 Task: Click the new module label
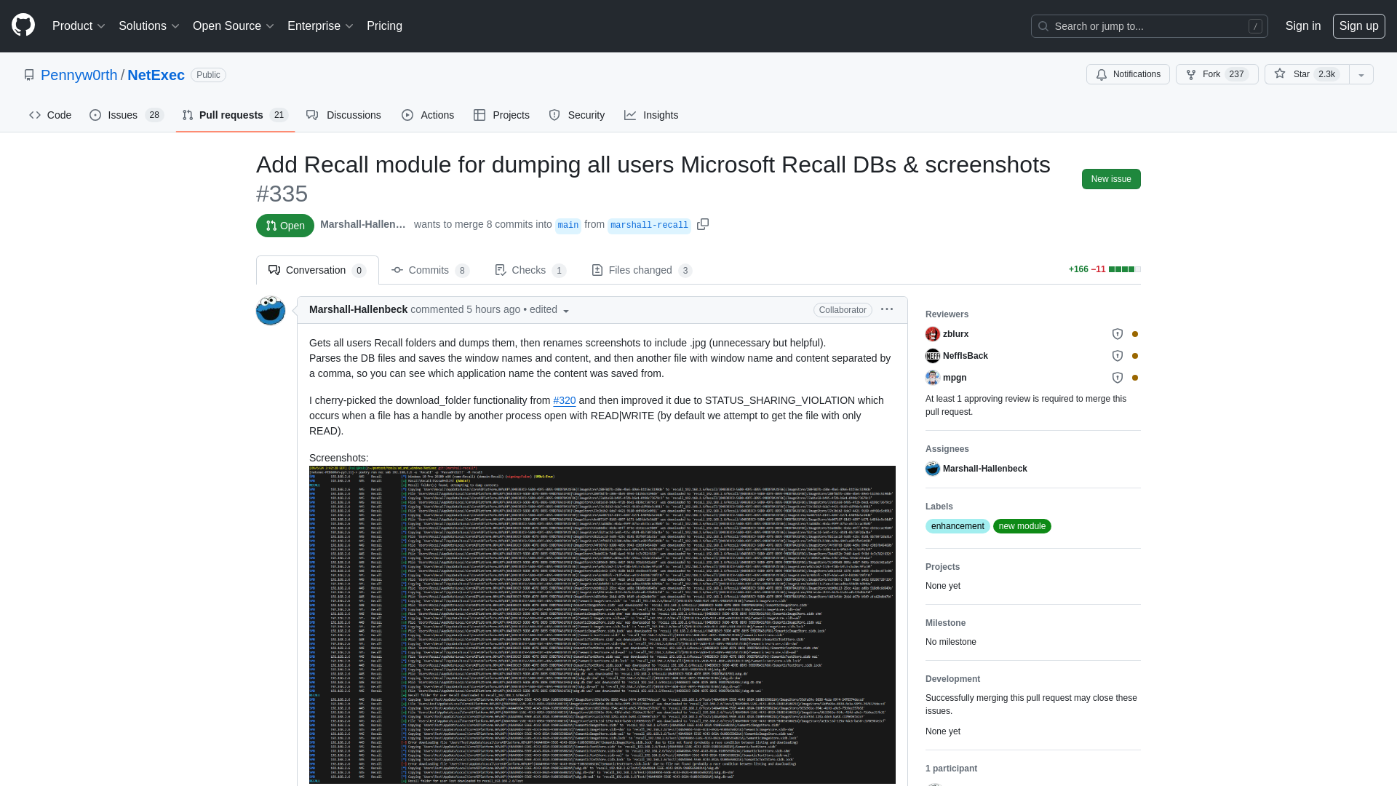tap(1022, 526)
